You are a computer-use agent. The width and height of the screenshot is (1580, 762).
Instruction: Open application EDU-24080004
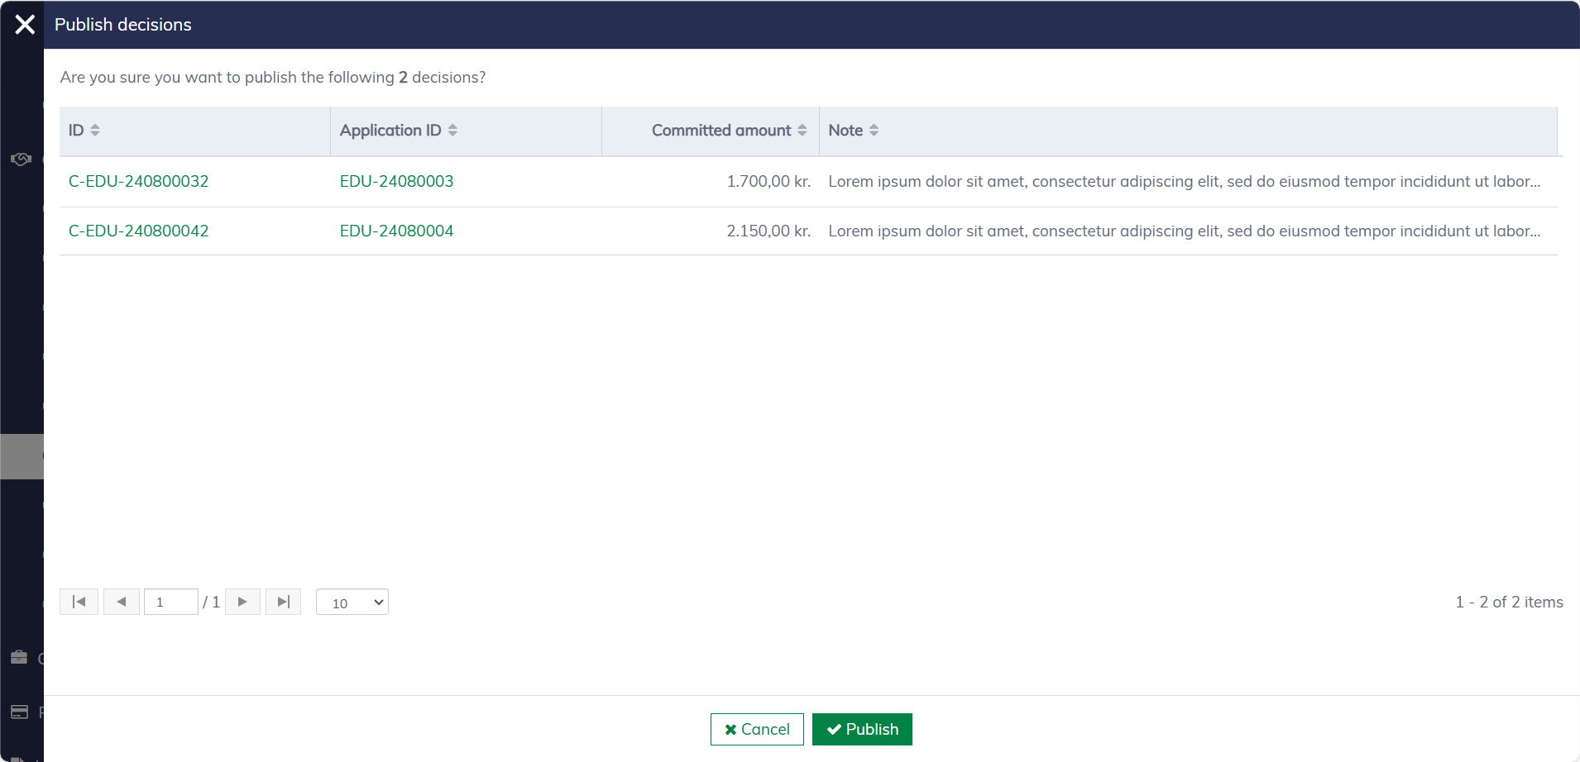(396, 231)
